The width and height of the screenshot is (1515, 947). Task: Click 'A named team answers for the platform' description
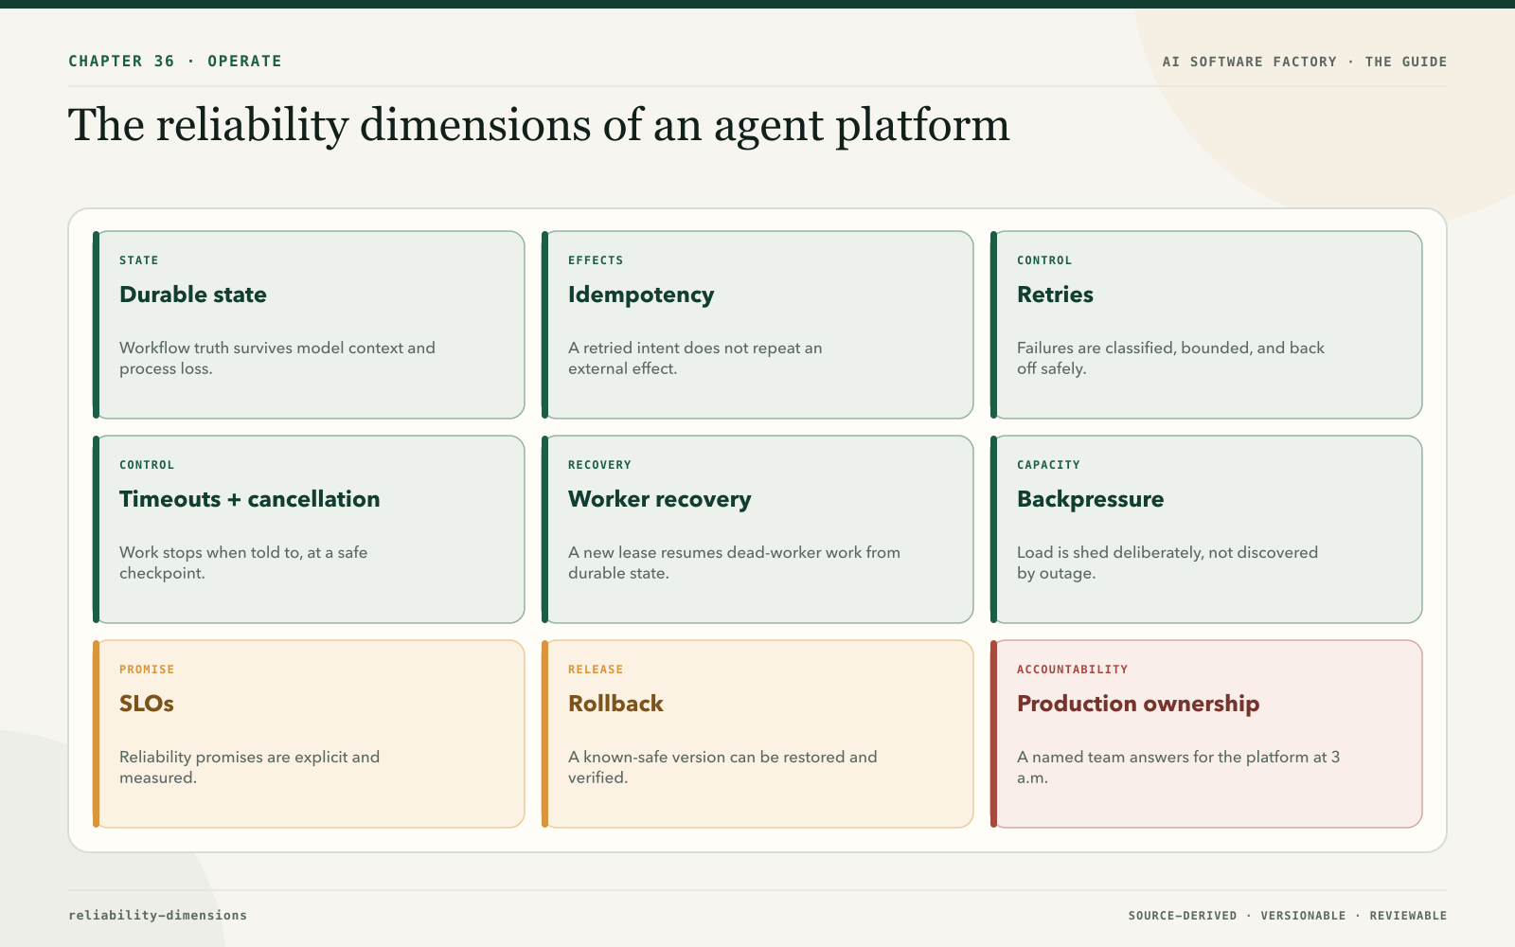point(1178,767)
